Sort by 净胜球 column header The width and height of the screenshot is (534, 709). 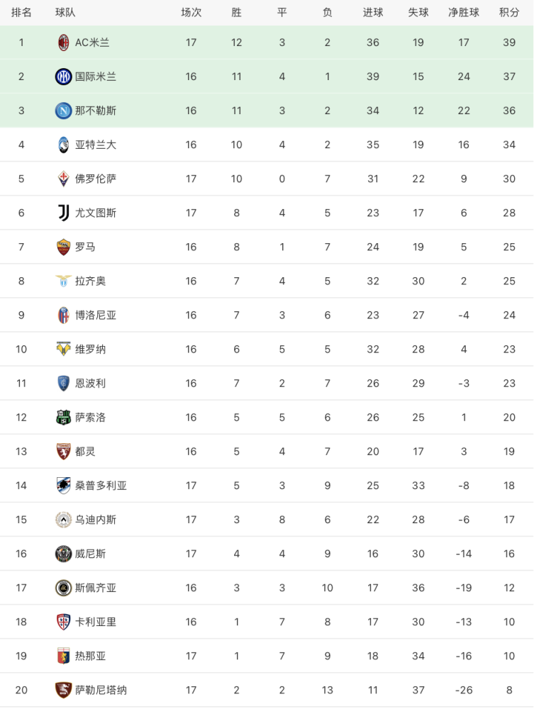point(464,12)
